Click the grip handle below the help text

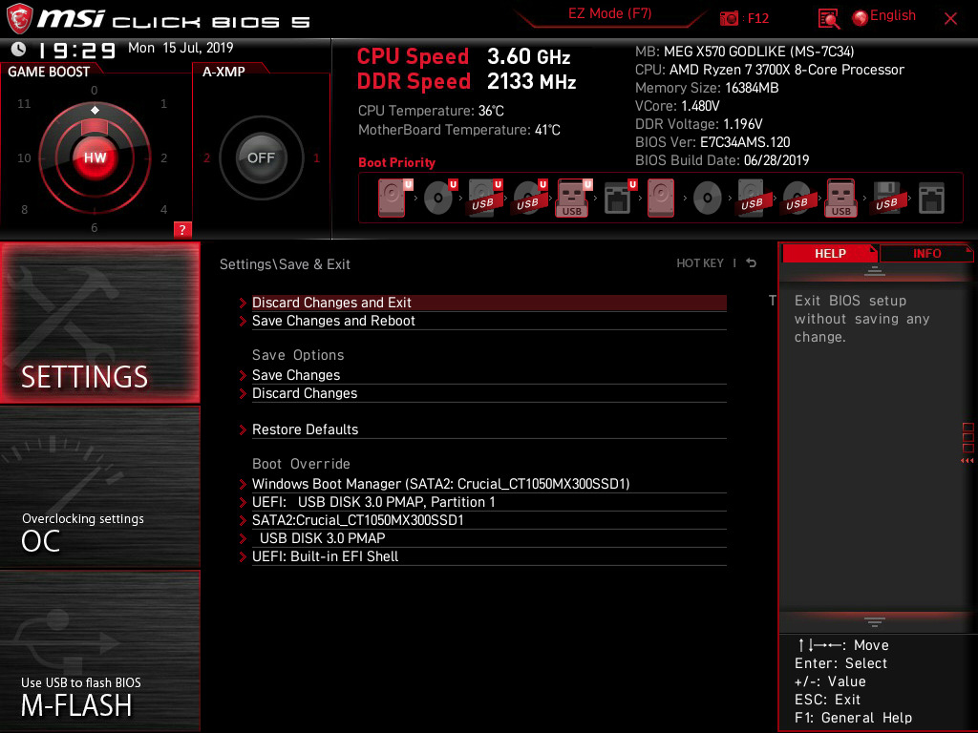874,621
